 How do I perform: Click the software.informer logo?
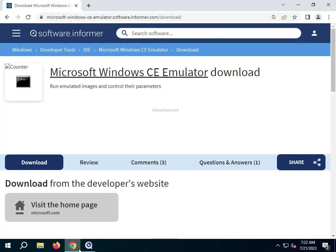(x=67, y=33)
